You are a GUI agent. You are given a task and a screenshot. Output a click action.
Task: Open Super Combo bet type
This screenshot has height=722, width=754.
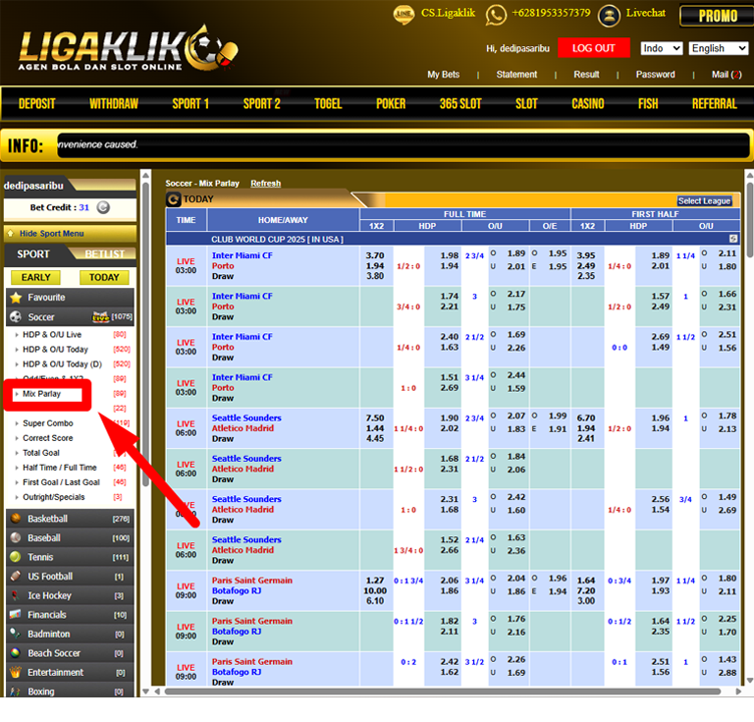[x=47, y=423]
